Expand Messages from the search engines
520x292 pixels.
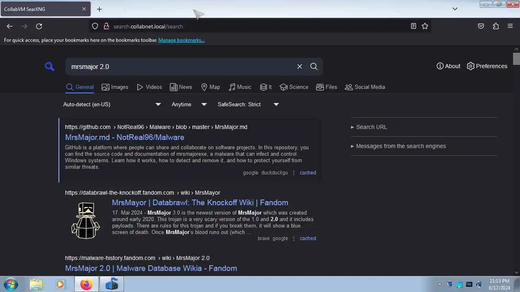(x=424, y=146)
